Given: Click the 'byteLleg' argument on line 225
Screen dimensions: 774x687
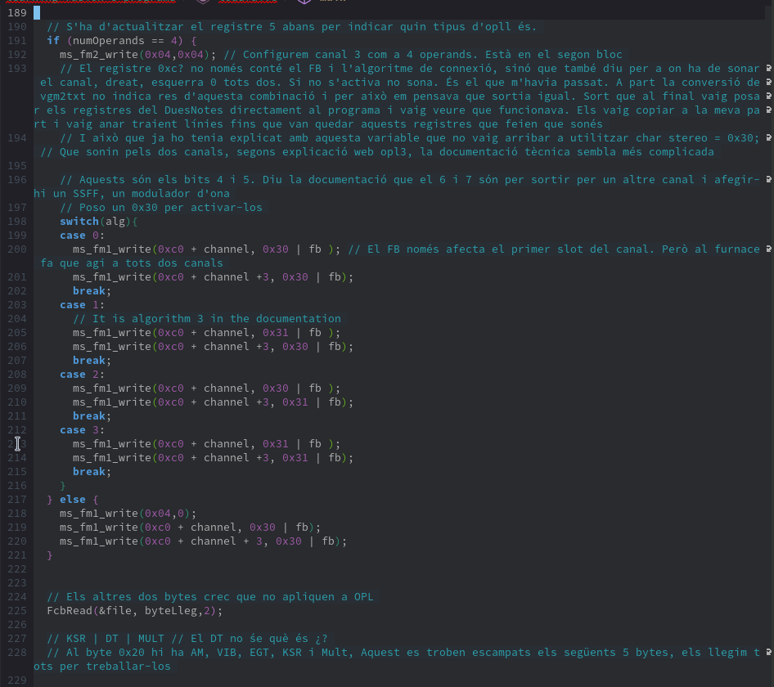Looking at the screenshot, I should coord(170,610).
